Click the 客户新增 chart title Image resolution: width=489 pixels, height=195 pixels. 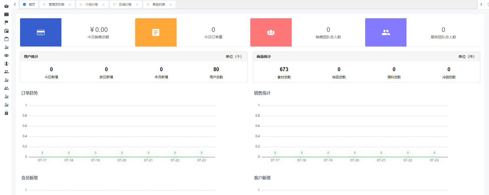tap(262, 178)
